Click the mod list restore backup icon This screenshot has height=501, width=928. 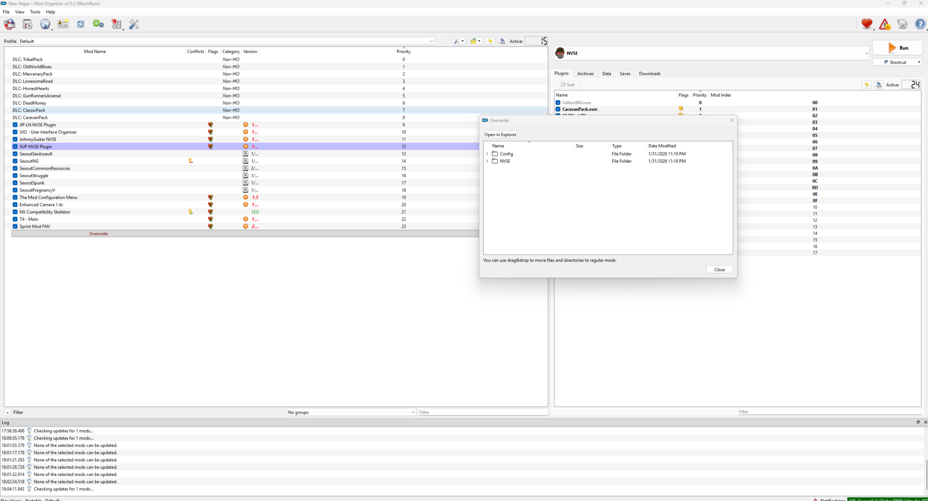tap(490, 41)
